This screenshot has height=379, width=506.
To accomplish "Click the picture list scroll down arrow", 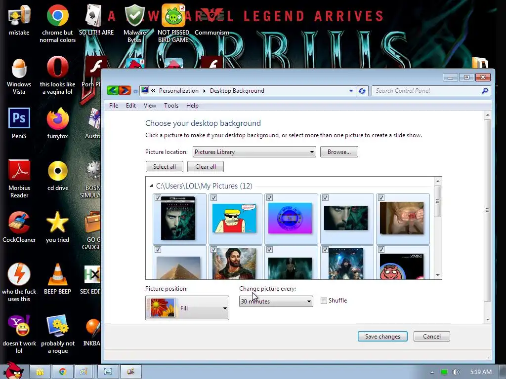I will point(438,275).
